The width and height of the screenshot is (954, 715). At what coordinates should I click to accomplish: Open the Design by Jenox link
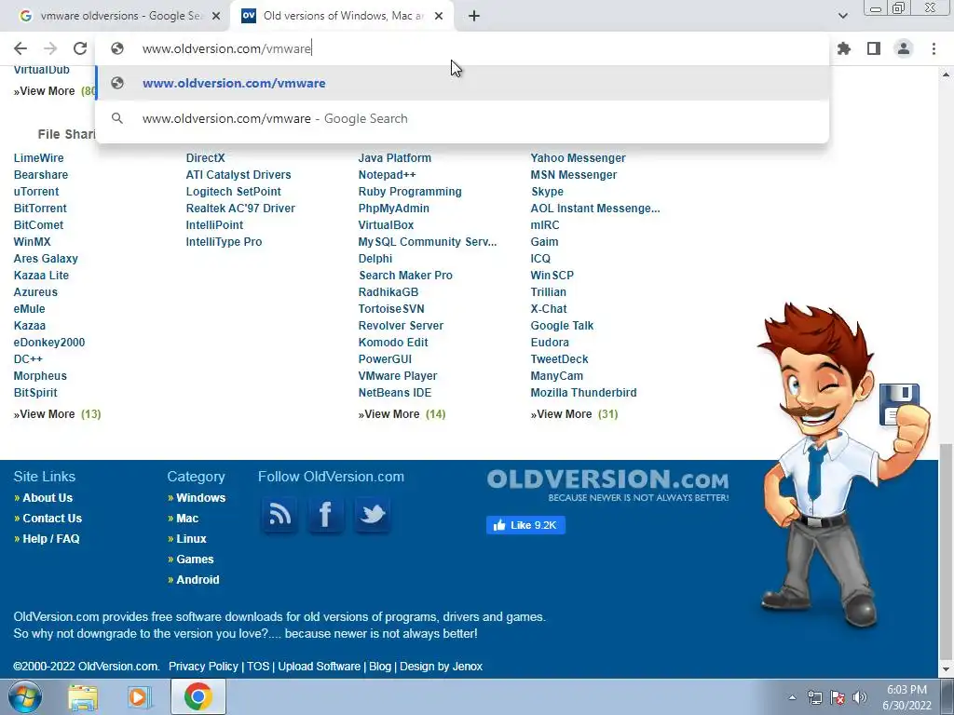441,667
